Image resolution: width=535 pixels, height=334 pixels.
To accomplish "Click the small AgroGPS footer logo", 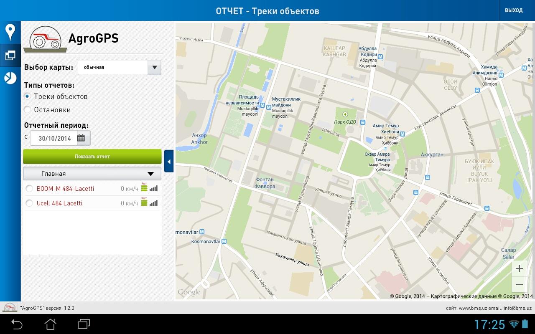I will click(10, 308).
